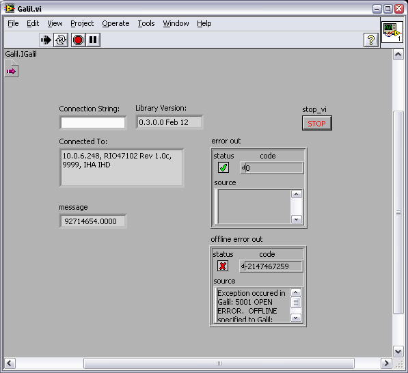Abort execution with the red stop icon
This screenshot has width=408, height=373.
78,40
